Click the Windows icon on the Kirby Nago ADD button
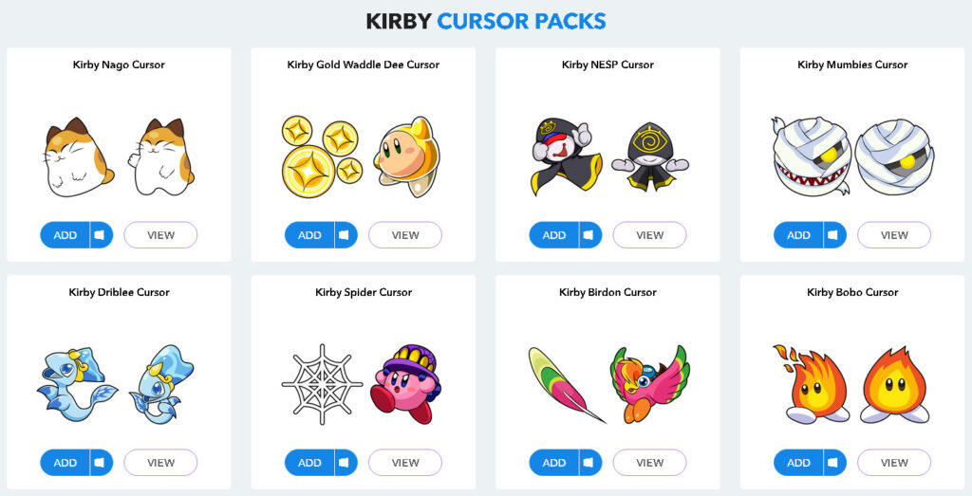The height and width of the screenshot is (496, 972). pos(99,235)
